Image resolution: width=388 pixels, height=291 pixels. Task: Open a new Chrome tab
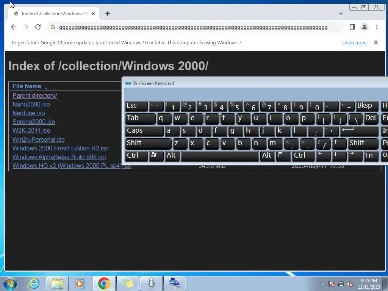pos(107,14)
